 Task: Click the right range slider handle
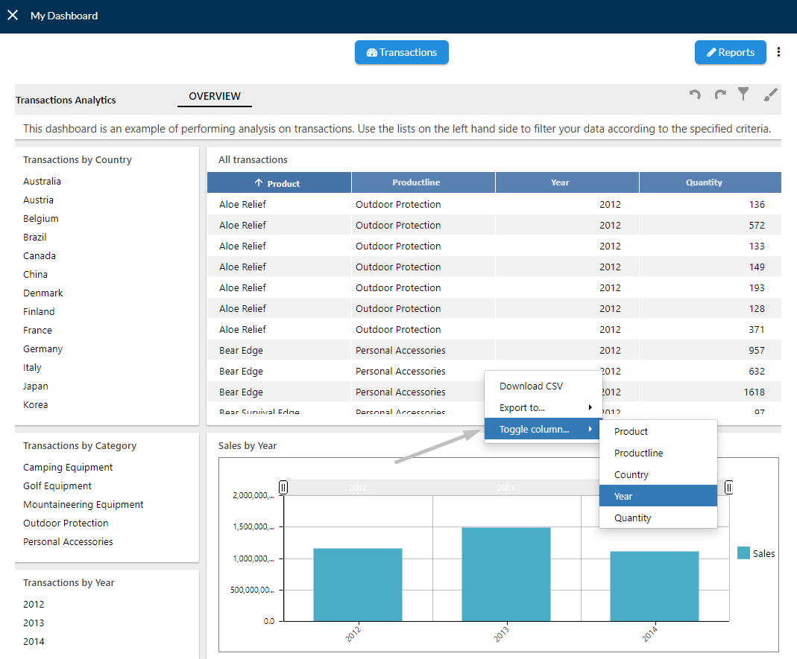tap(728, 488)
